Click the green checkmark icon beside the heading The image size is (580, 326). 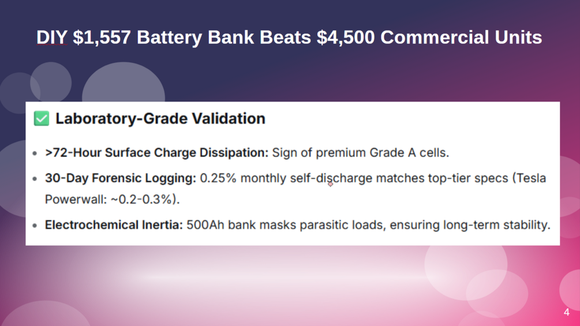42,119
